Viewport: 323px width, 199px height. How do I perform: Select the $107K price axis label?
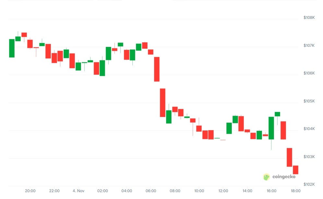coord(309,46)
